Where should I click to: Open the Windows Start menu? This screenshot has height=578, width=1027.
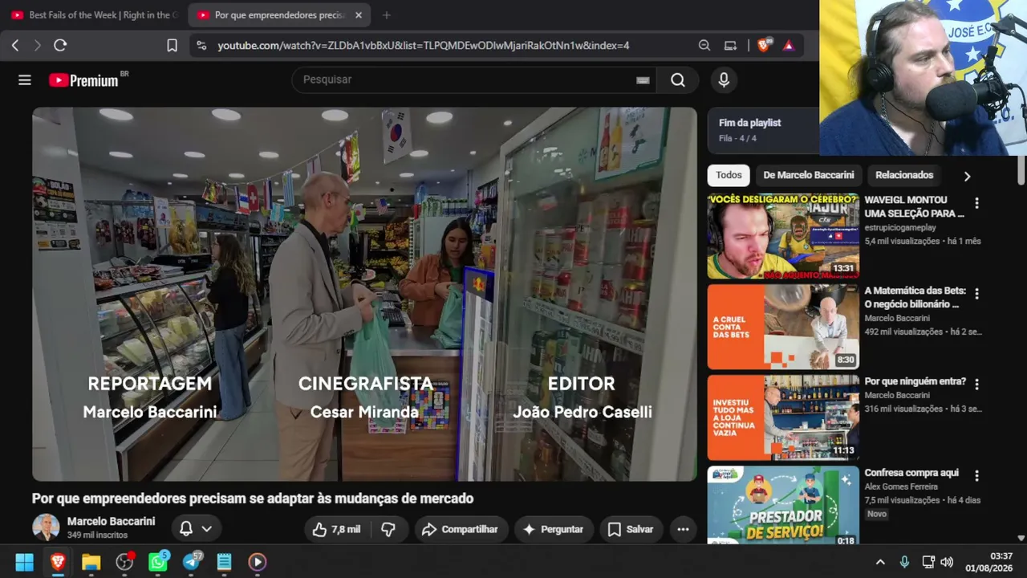click(25, 561)
